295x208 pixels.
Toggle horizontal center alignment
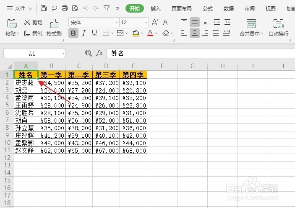195,33
